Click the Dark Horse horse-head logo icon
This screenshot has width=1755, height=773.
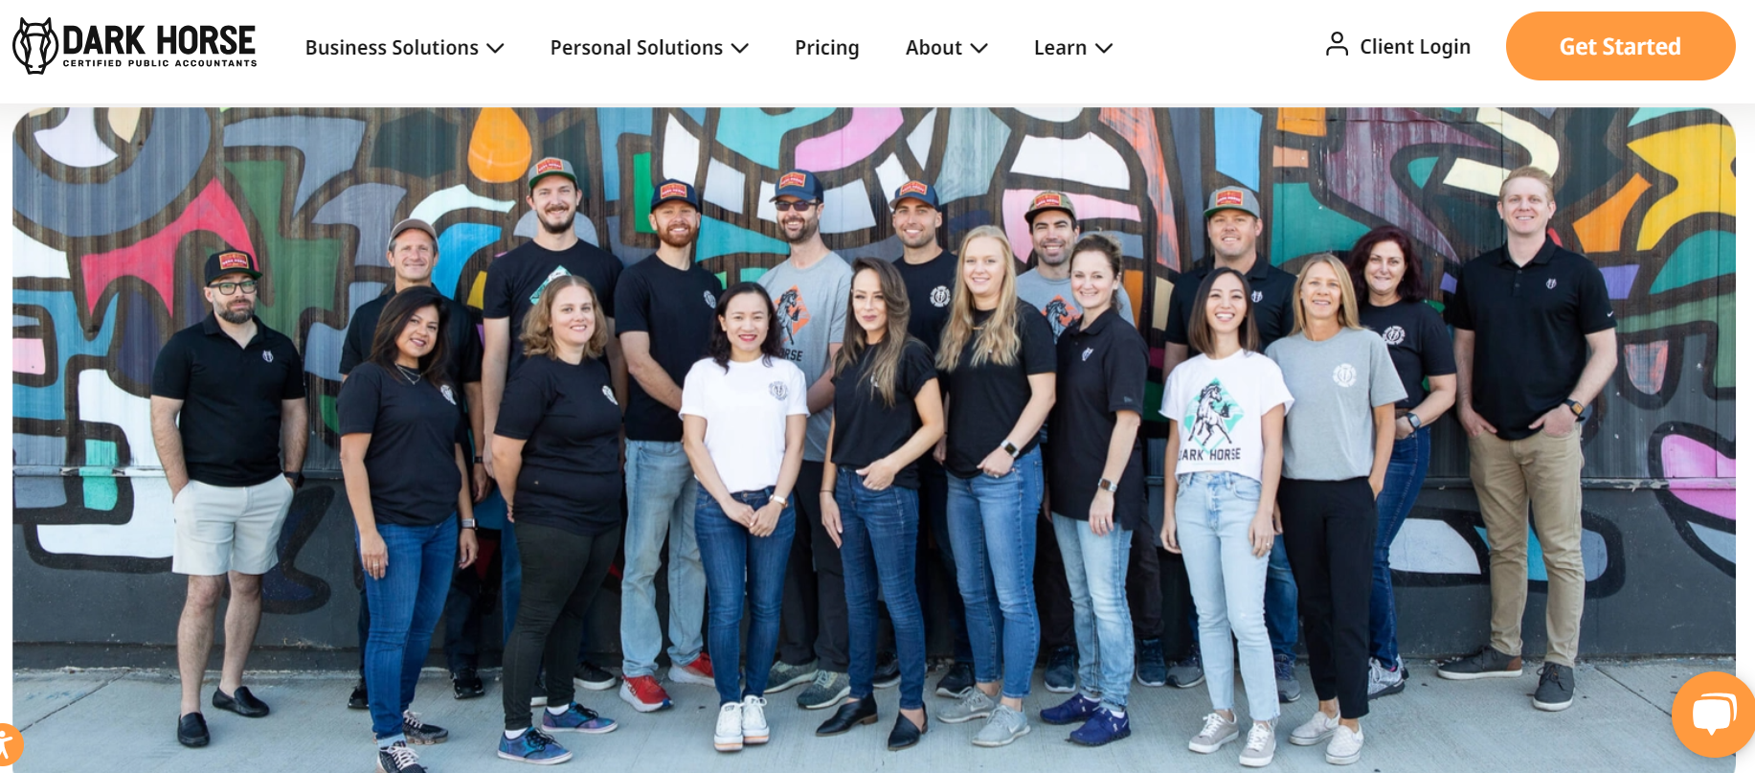[x=35, y=46]
